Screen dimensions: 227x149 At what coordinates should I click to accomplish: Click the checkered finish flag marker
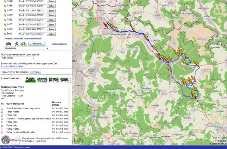tap(109, 23)
